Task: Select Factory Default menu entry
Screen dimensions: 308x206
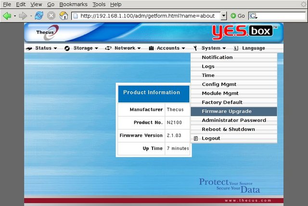Action: click(x=234, y=102)
